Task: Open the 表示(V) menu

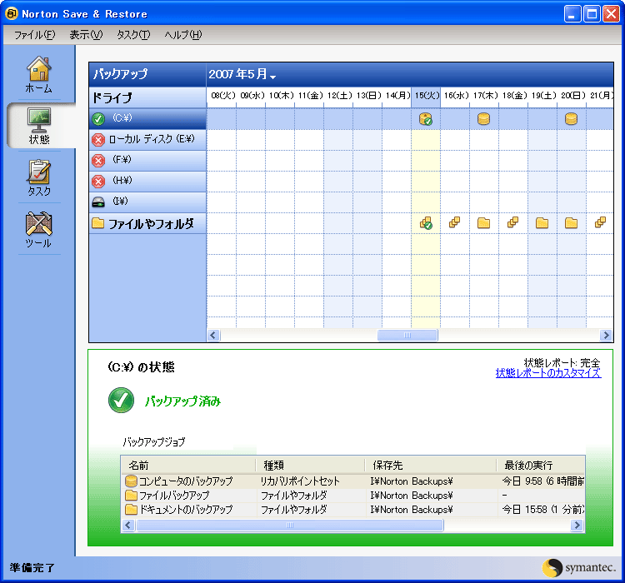Action: [86, 35]
